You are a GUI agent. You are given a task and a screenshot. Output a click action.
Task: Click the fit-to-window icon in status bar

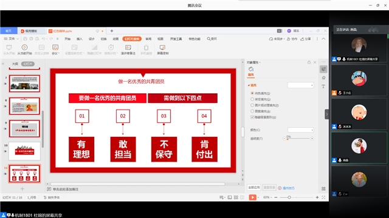click(x=323, y=197)
